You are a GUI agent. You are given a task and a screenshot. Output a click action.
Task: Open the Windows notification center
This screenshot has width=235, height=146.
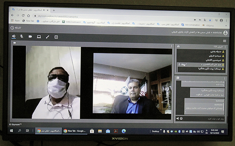point(222,132)
